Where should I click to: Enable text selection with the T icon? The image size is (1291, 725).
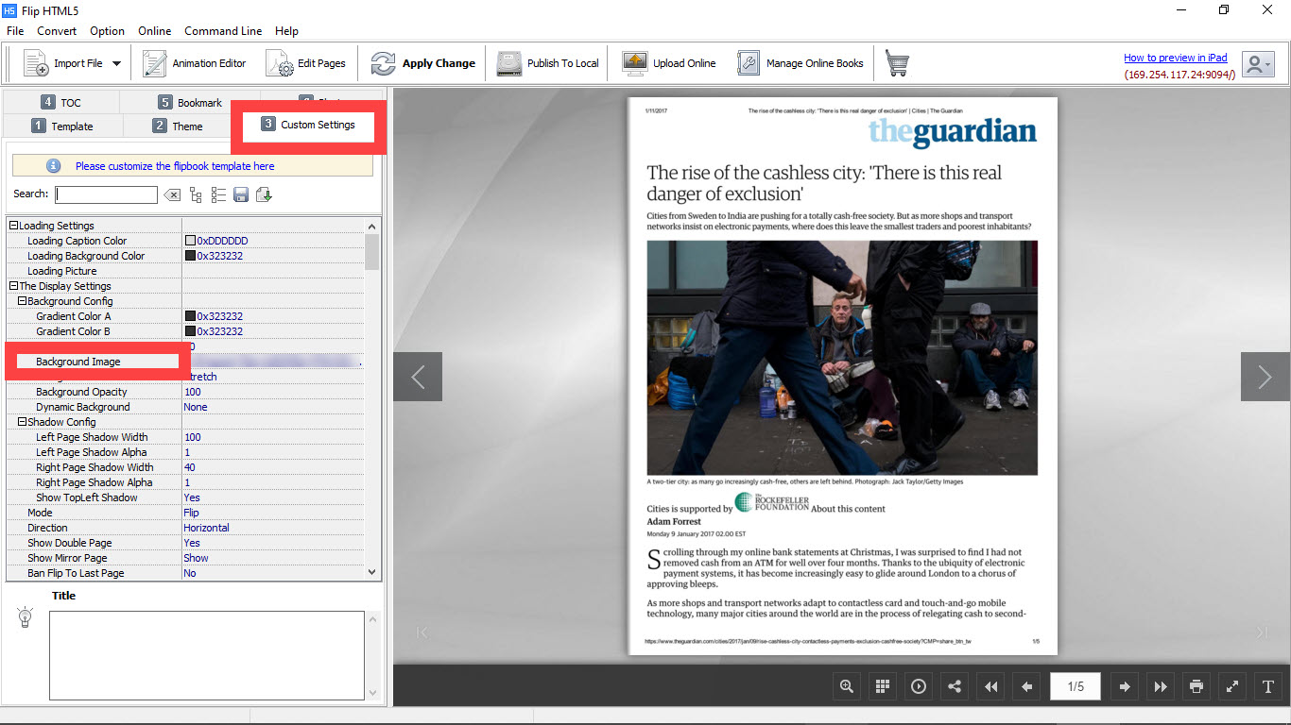pyautogui.click(x=1268, y=686)
